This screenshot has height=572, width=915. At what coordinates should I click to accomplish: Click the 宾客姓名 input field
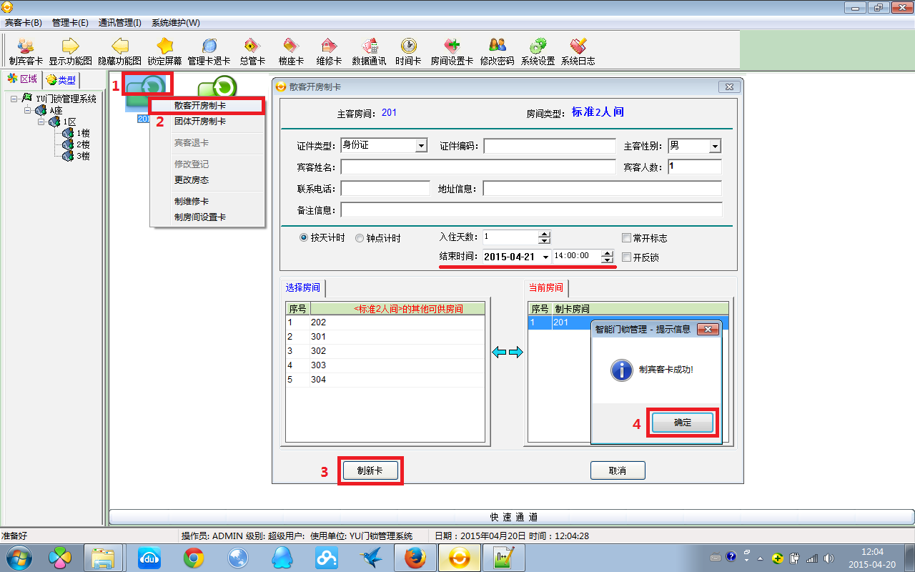(x=478, y=167)
